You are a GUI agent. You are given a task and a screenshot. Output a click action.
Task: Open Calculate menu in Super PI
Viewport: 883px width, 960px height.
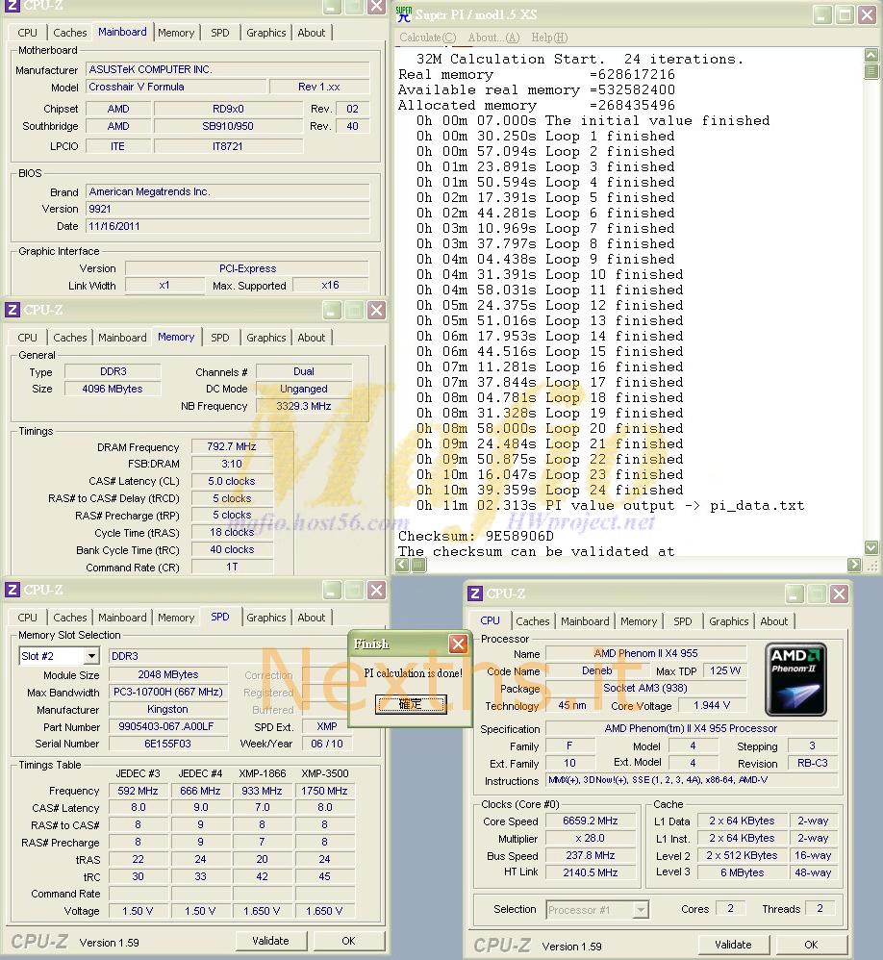(427, 38)
